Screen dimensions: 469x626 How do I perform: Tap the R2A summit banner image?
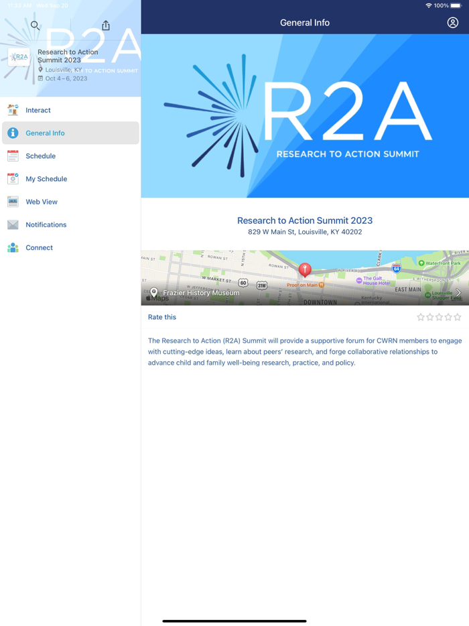pyautogui.click(x=305, y=116)
